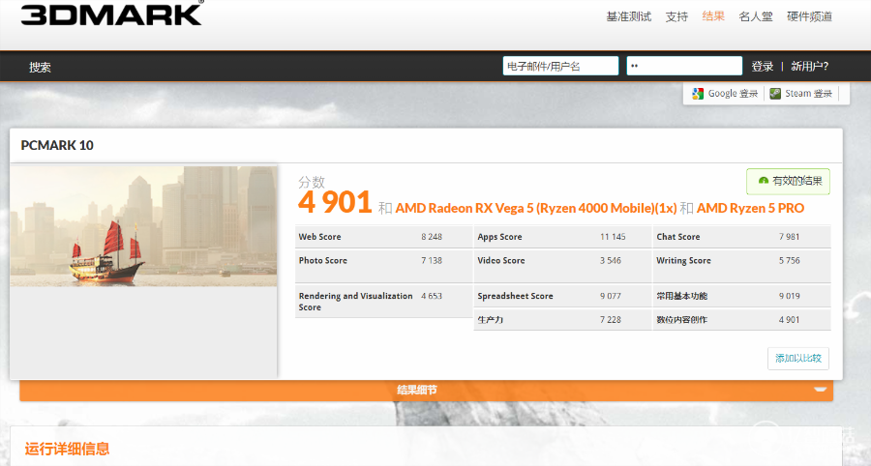Image resolution: width=871 pixels, height=466 pixels.
Task: Expand the orange 结果细节 bar arrow
Action: (820, 390)
